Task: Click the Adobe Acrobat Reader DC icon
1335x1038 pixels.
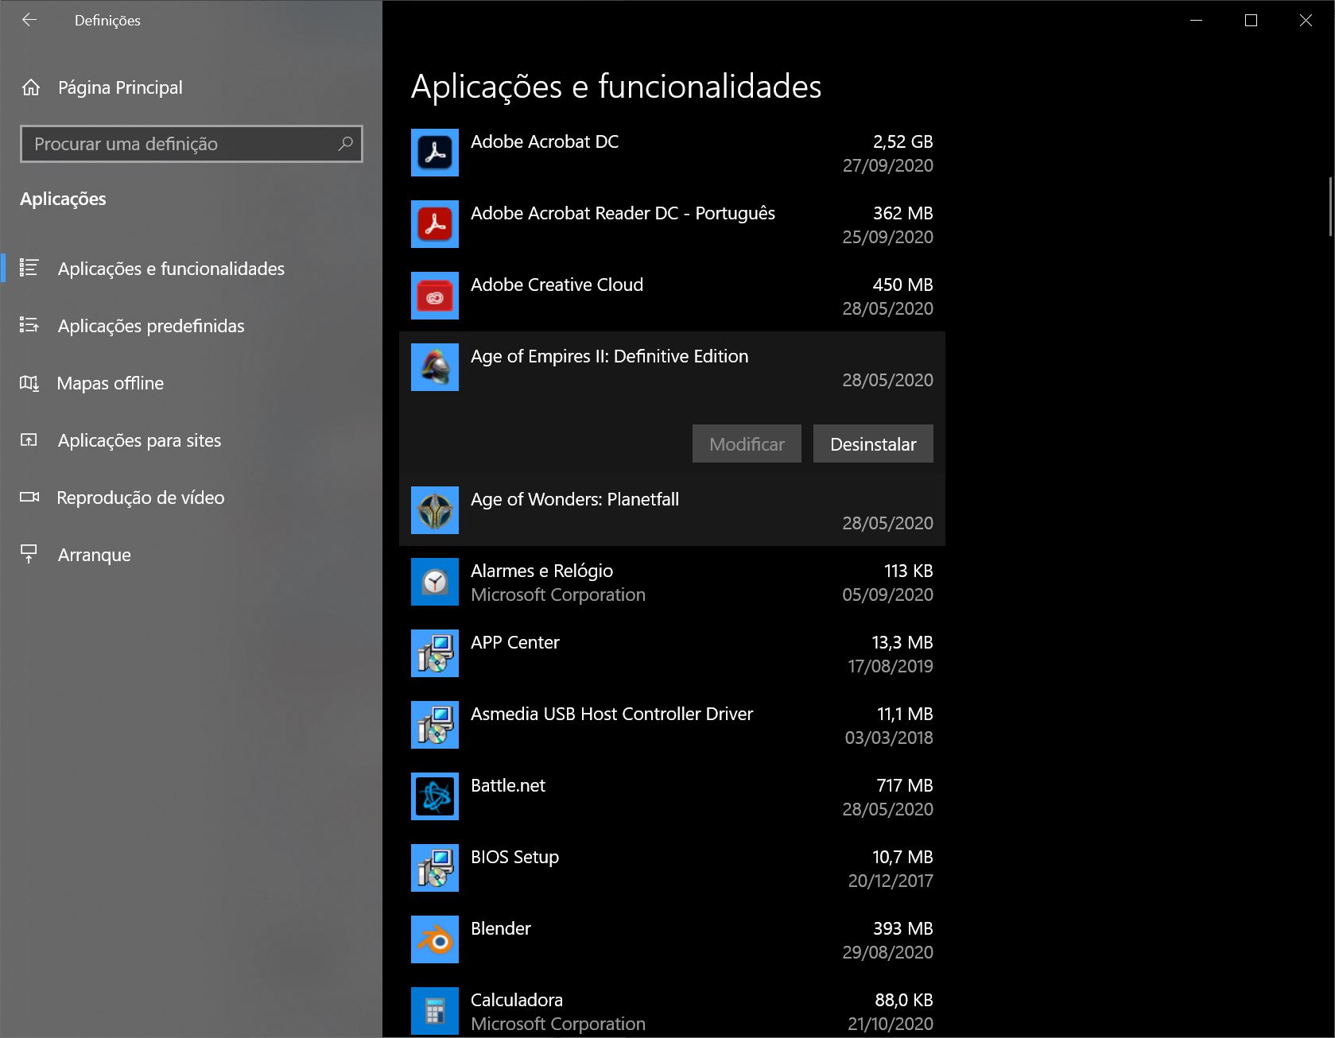Action: [435, 224]
